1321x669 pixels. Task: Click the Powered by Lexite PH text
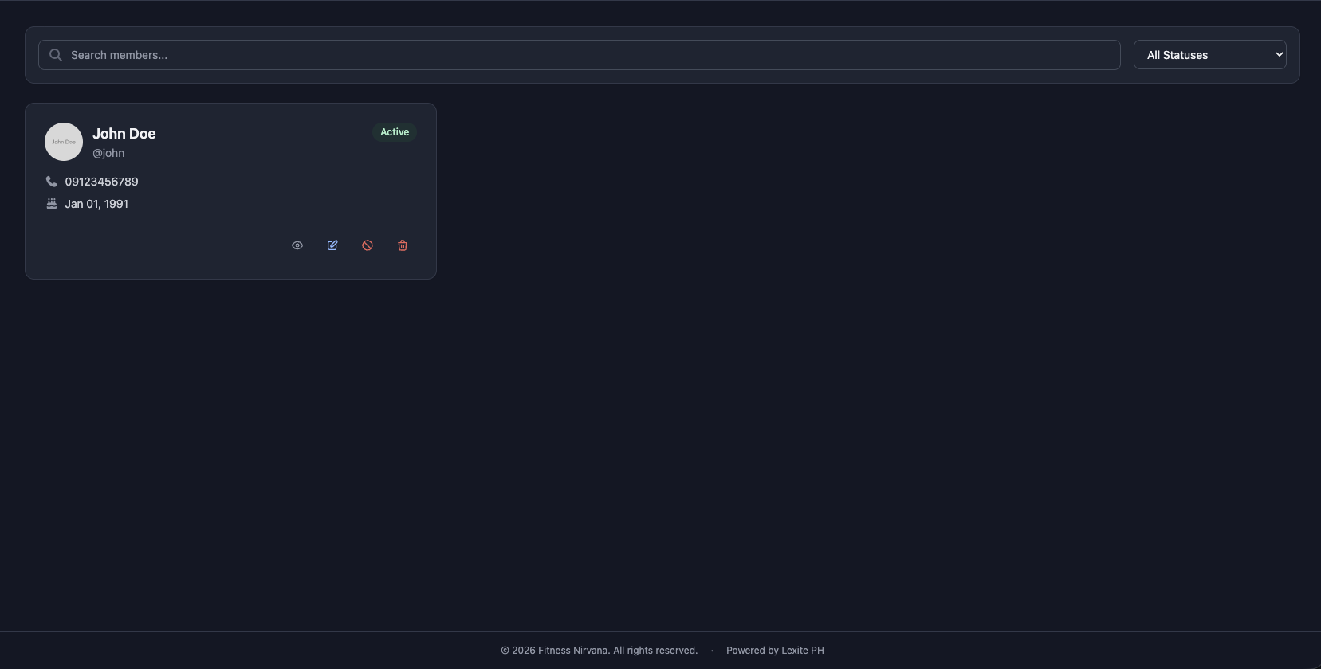[775, 651]
